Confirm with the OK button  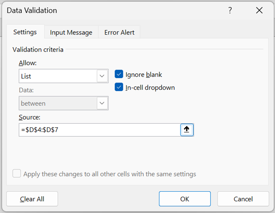pos(185,199)
